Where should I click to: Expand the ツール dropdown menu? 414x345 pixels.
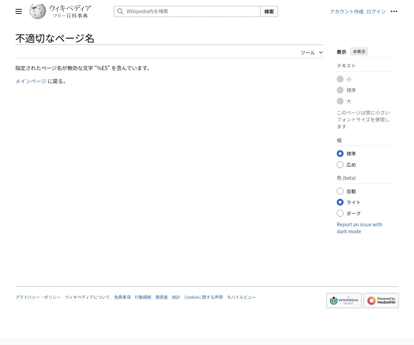point(312,52)
